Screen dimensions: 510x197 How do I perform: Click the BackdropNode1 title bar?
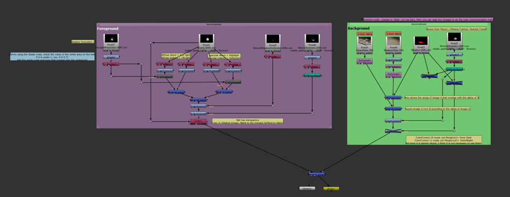214,24
